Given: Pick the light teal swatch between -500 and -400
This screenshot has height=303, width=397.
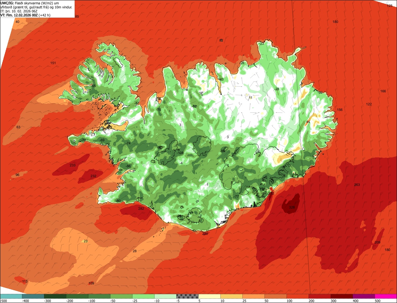Looking at the screenshot, I should coord(11,296).
